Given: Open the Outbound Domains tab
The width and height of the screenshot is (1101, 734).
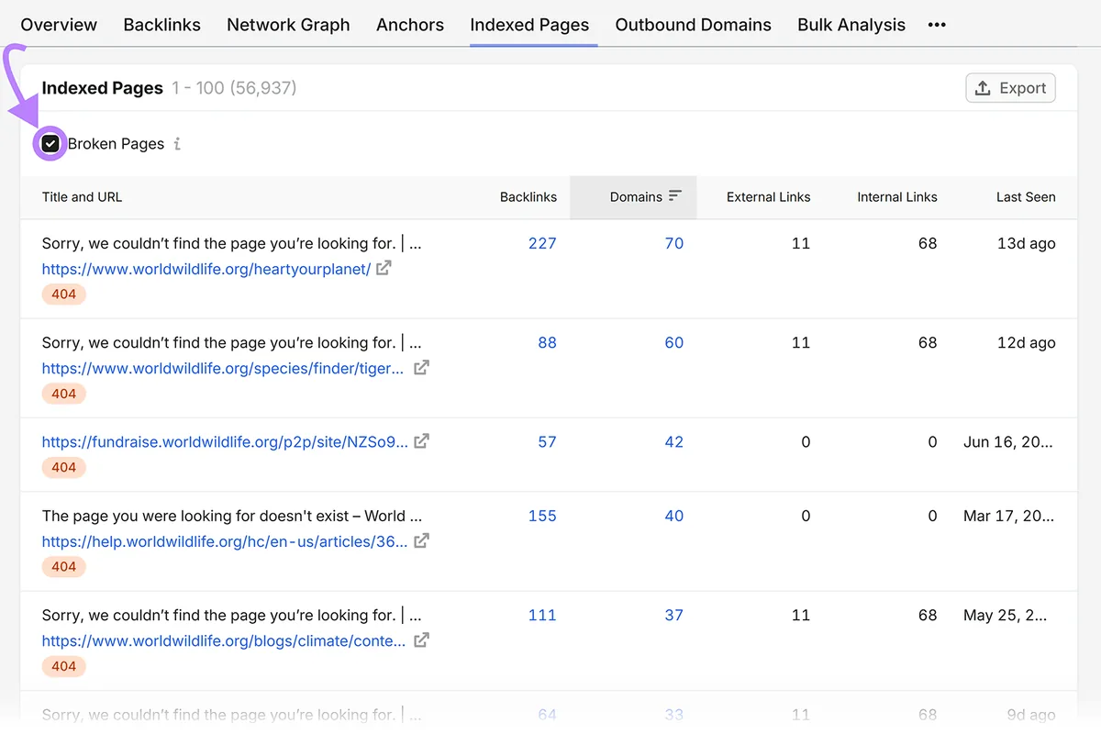Looking at the screenshot, I should [x=693, y=25].
